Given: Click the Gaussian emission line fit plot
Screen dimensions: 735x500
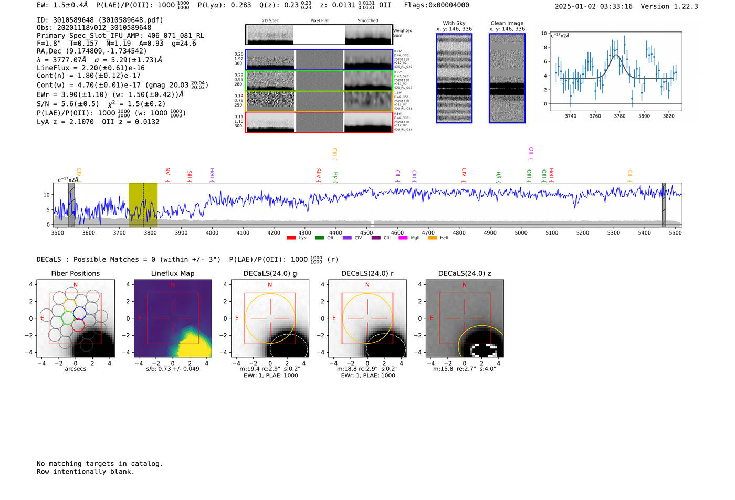Looking at the screenshot, I should 615,71.
